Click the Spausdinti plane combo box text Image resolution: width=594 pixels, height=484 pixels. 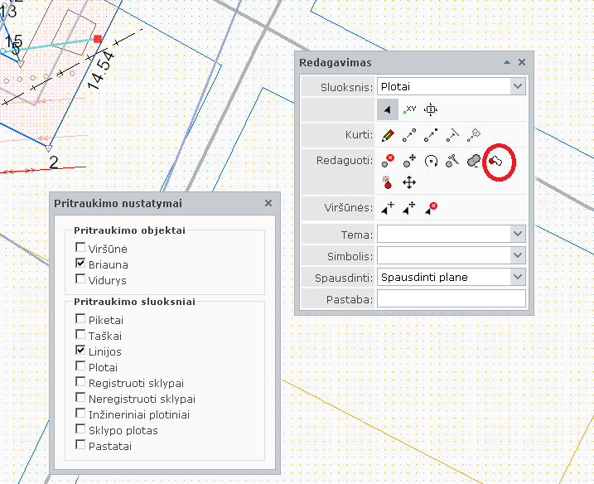(424, 278)
